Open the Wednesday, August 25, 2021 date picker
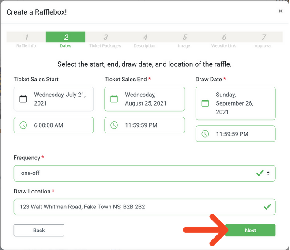Image resolution: width=290 pixels, height=250 pixels. pos(145,99)
